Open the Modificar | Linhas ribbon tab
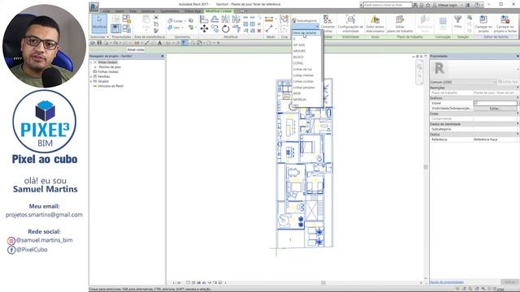Image resolution: width=520 pixels, height=292 pixels. (219, 11)
